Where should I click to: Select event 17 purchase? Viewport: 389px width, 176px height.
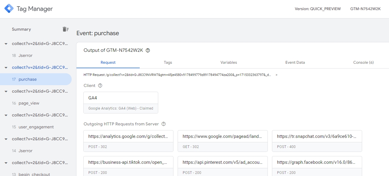(x=36, y=79)
